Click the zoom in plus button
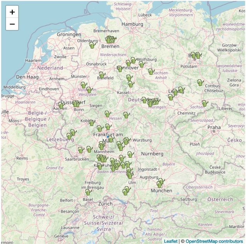Viewport: 246px width, 244px height. 12,12
